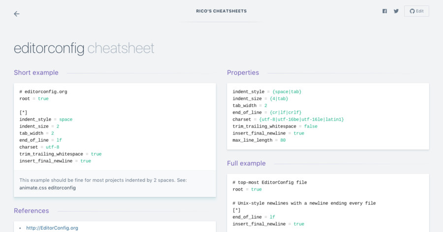Viewport: 443px width, 232px height.
Task: Click the References section heading
Action: [x=31, y=211]
